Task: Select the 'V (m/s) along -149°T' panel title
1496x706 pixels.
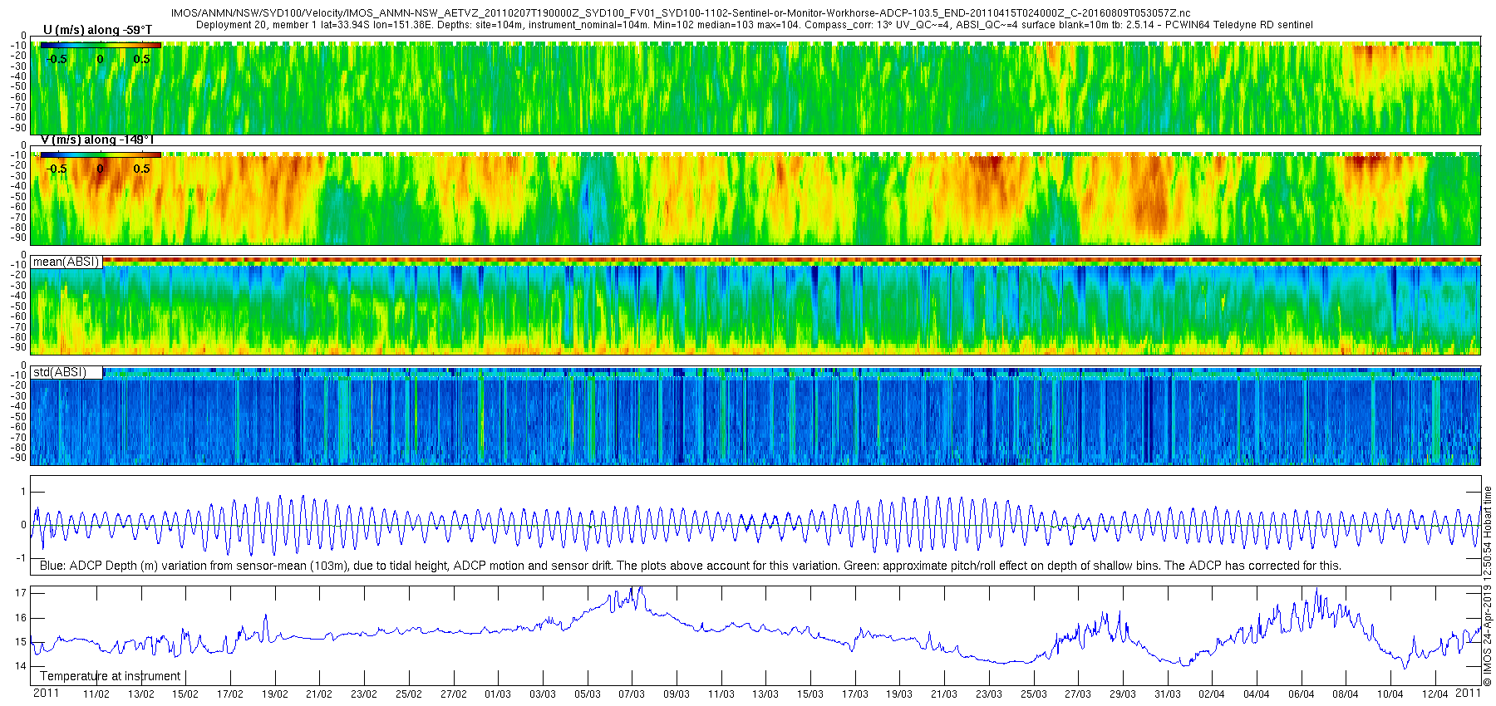Action: pos(97,140)
